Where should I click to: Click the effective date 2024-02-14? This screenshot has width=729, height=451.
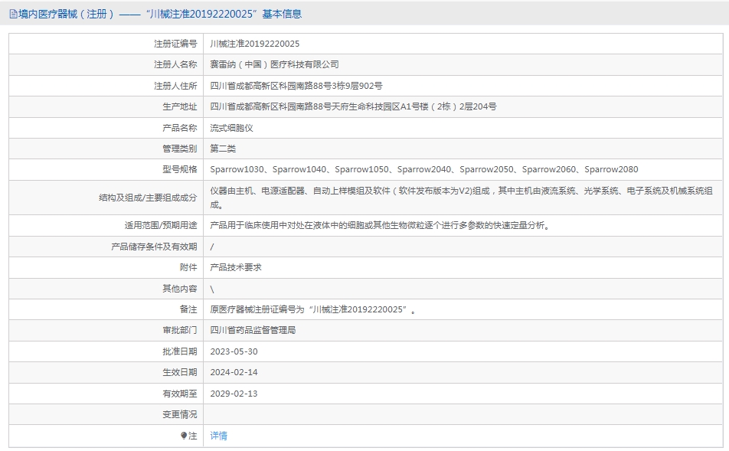click(x=234, y=372)
